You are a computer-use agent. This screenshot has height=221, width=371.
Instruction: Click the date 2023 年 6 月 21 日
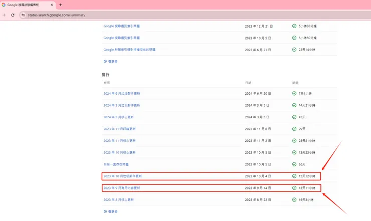point(258,50)
